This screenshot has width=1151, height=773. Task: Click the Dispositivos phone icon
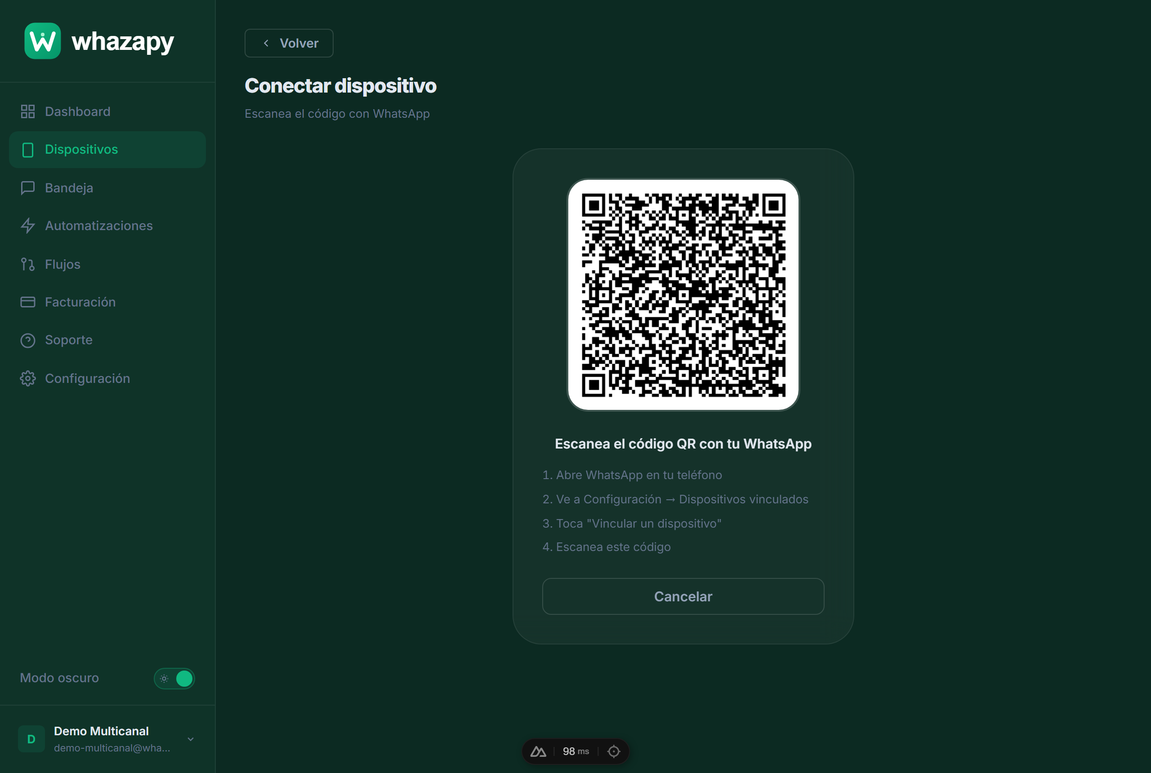[27, 150]
